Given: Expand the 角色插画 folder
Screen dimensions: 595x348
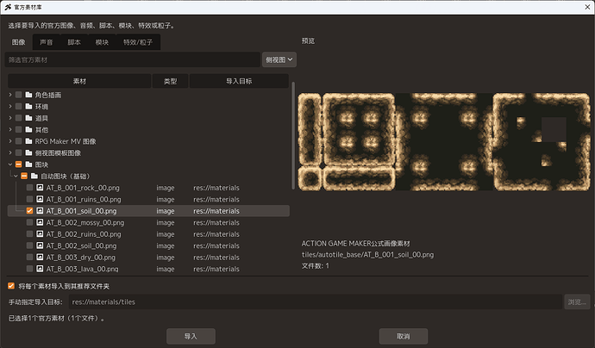Looking at the screenshot, I should [x=10, y=95].
